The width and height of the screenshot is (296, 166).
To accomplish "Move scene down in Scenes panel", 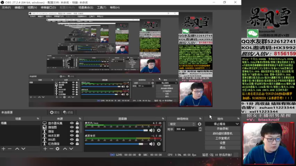I will pos(23,149).
